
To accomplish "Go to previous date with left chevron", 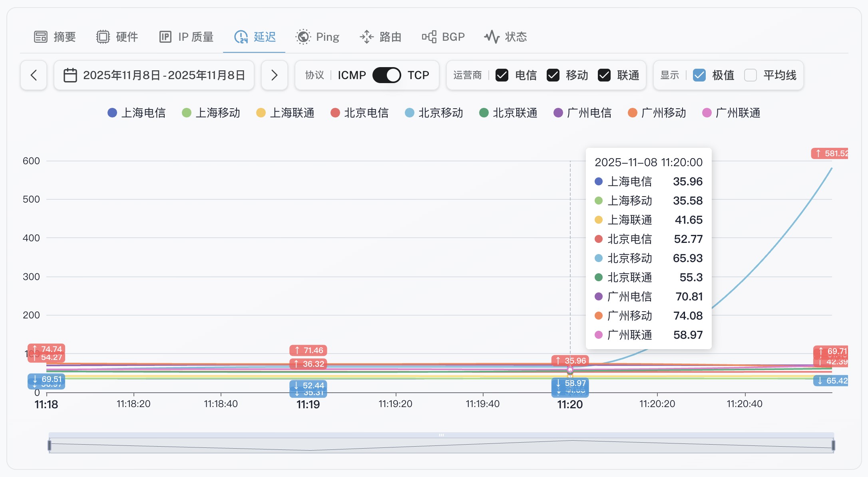I will (x=34, y=75).
